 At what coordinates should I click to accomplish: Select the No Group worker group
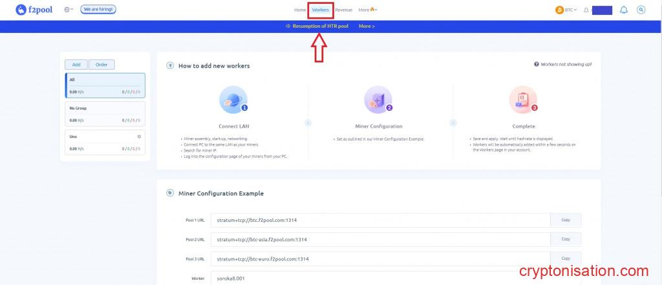click(x=105, y=113)
